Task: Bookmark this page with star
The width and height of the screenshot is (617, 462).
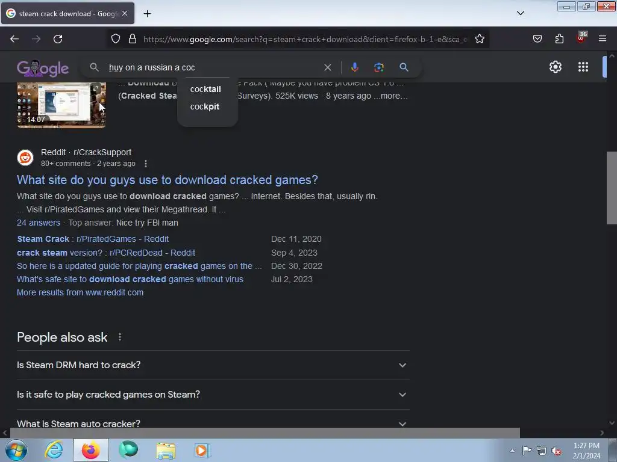Action: [479, 39]
